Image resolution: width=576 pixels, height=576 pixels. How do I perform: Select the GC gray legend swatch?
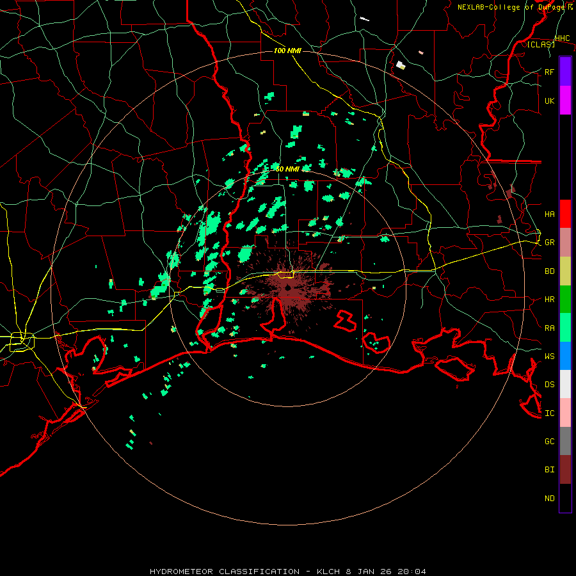565,441
